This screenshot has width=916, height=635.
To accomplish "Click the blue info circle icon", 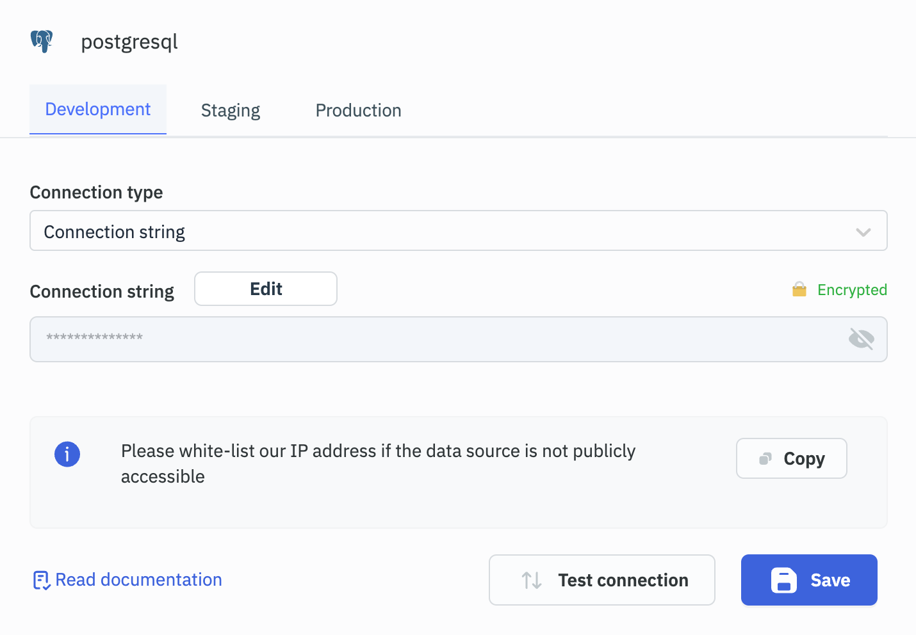I will pyautogui.click(x=67, y=454).
